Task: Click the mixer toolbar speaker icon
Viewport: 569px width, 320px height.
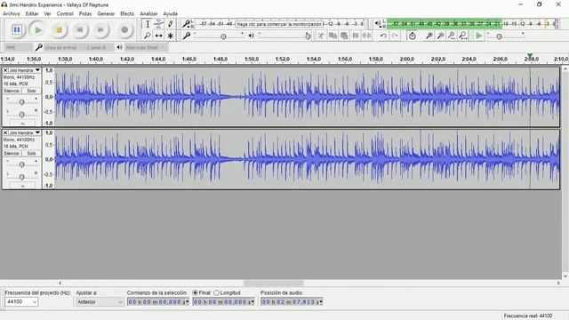Action: 251,36
